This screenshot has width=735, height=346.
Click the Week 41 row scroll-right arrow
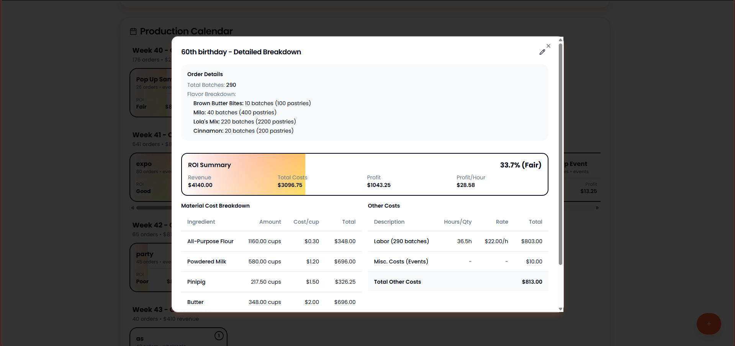click(x=597, y=208)
